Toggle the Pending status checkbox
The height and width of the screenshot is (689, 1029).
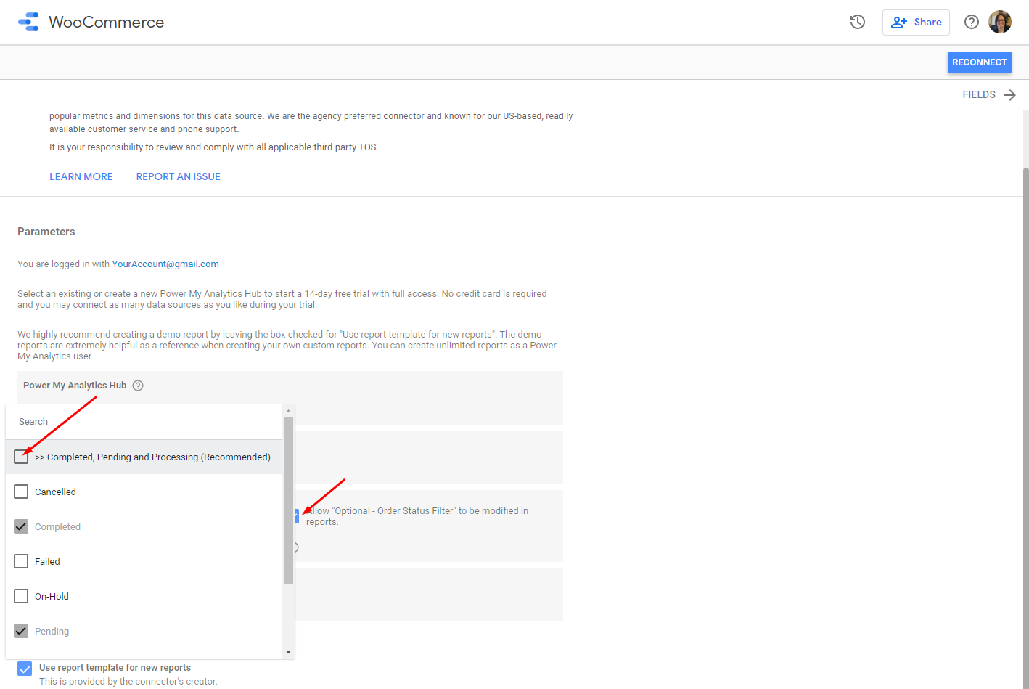pos(21,631)
